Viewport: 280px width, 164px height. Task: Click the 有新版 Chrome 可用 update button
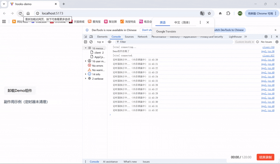(x=262, y=13)
